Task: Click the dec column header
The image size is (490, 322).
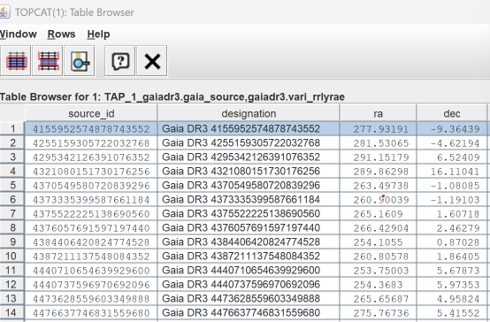Action: coord(452,113)
